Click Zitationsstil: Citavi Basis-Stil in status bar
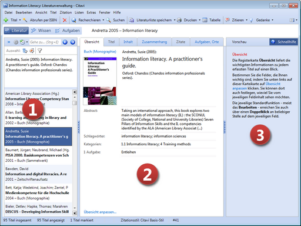Image resolution: width=301 pixels, height=226 pixels. 142,220
